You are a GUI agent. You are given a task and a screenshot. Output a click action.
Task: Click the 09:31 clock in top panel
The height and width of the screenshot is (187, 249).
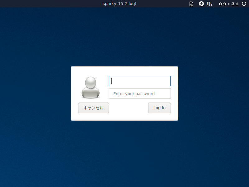click(228, 4)
